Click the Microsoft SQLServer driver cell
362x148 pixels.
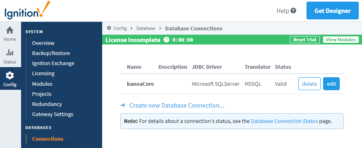216,84
